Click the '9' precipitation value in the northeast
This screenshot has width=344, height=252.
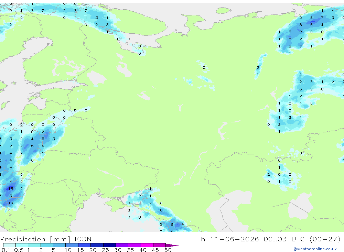(x=301, y=32)
